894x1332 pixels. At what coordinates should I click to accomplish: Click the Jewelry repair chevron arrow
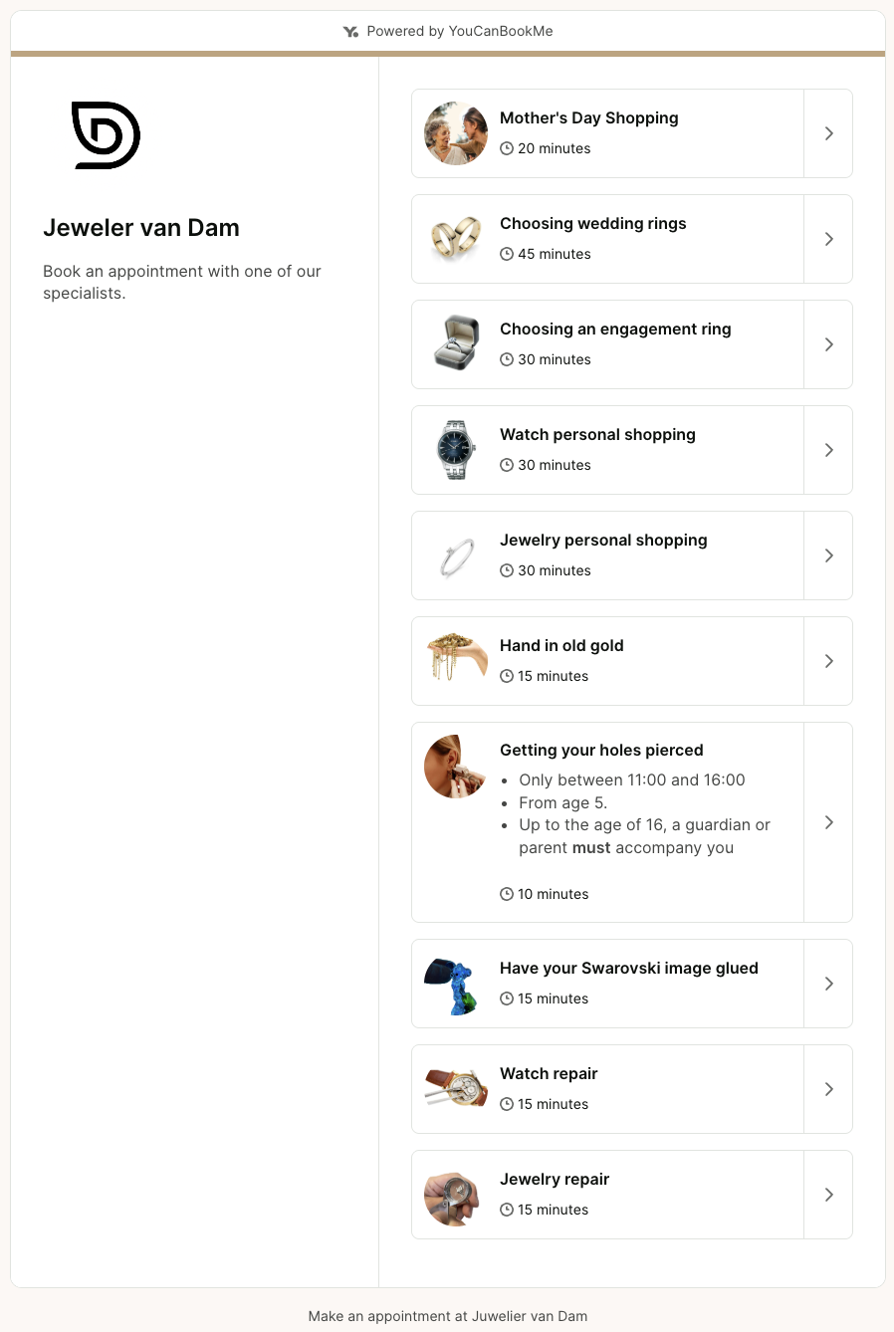(x=828, y=1195)
